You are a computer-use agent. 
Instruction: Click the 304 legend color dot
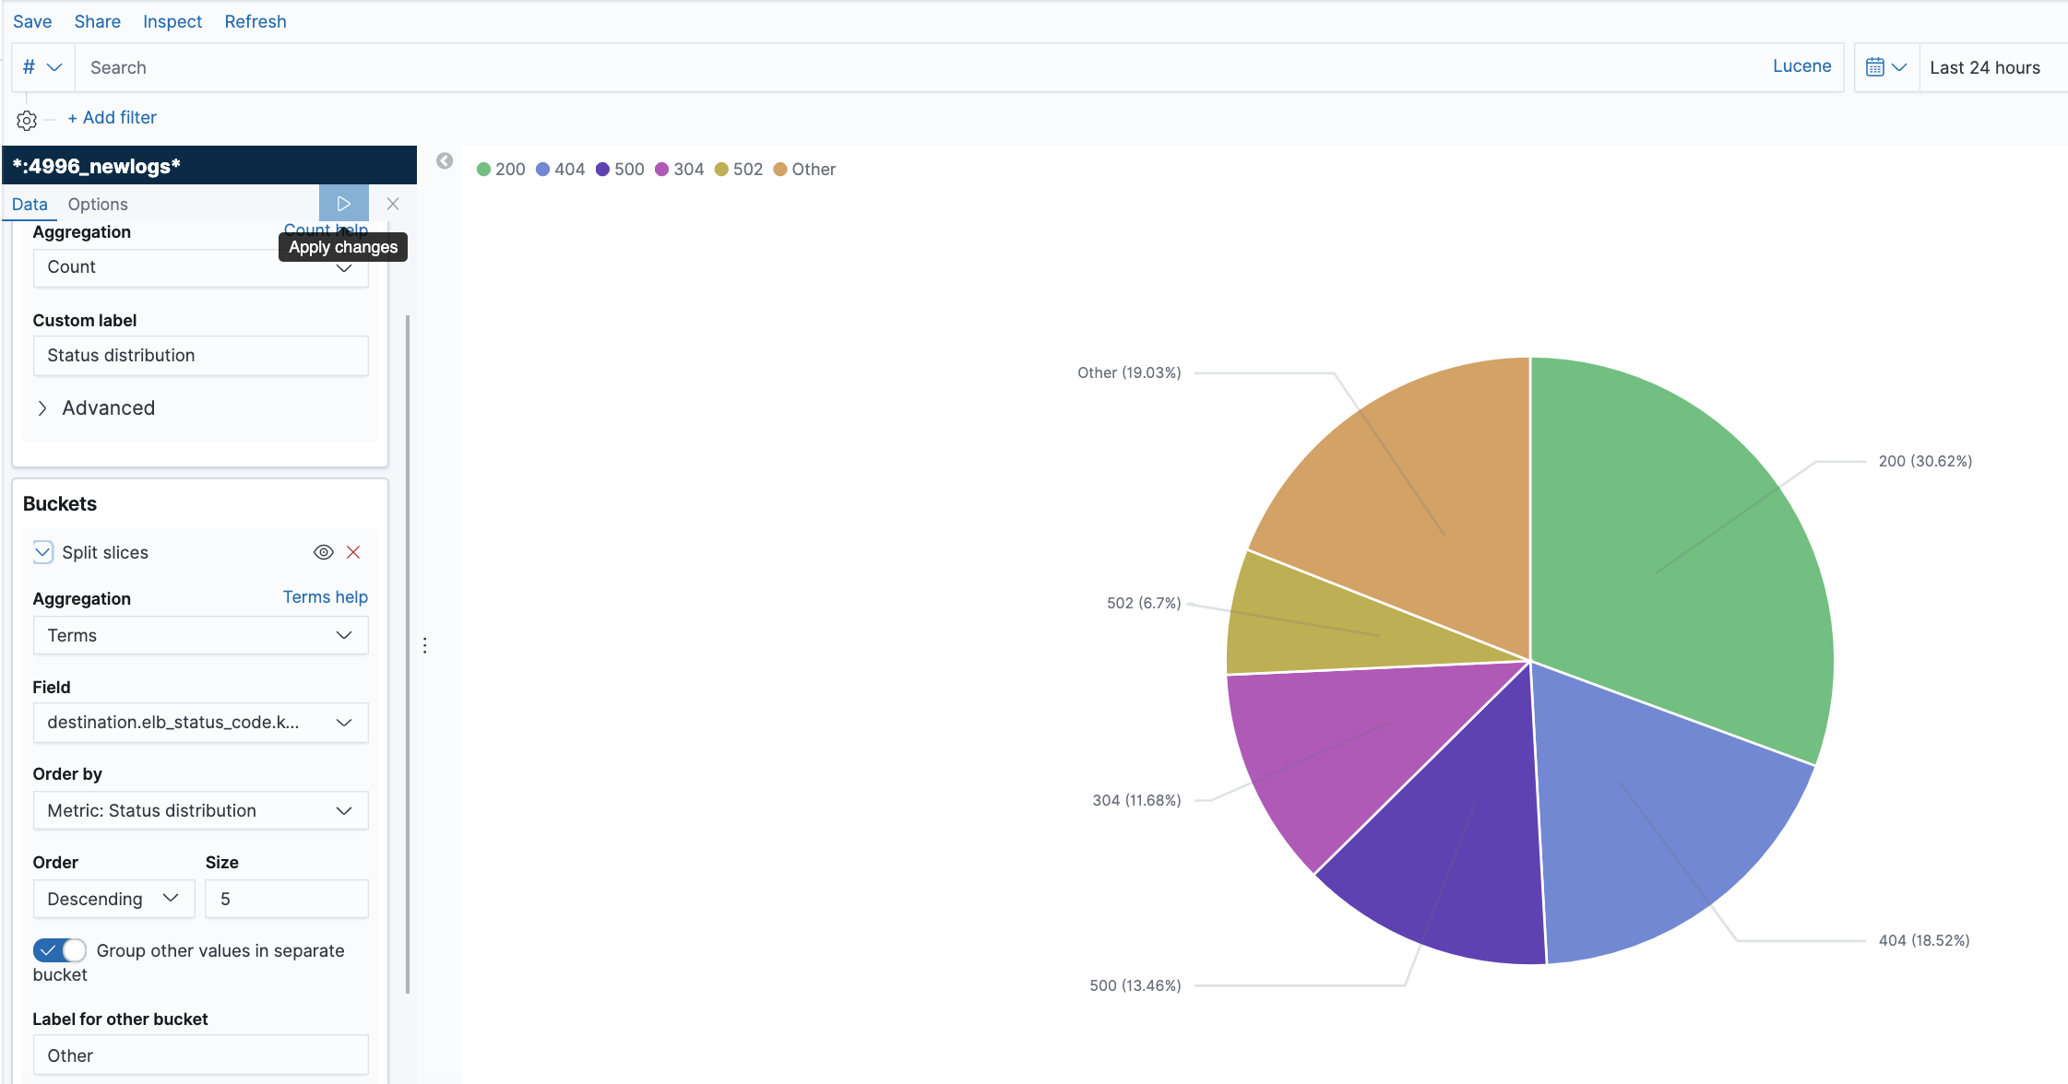click(x=661, y=170)
